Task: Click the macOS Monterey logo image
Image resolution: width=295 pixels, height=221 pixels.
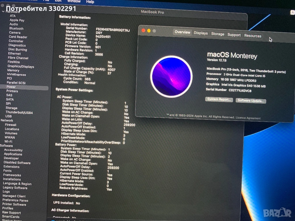Action: click(171, 77)
